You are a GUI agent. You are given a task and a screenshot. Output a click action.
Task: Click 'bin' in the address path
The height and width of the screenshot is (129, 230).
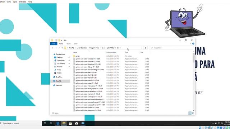point(118,48)
